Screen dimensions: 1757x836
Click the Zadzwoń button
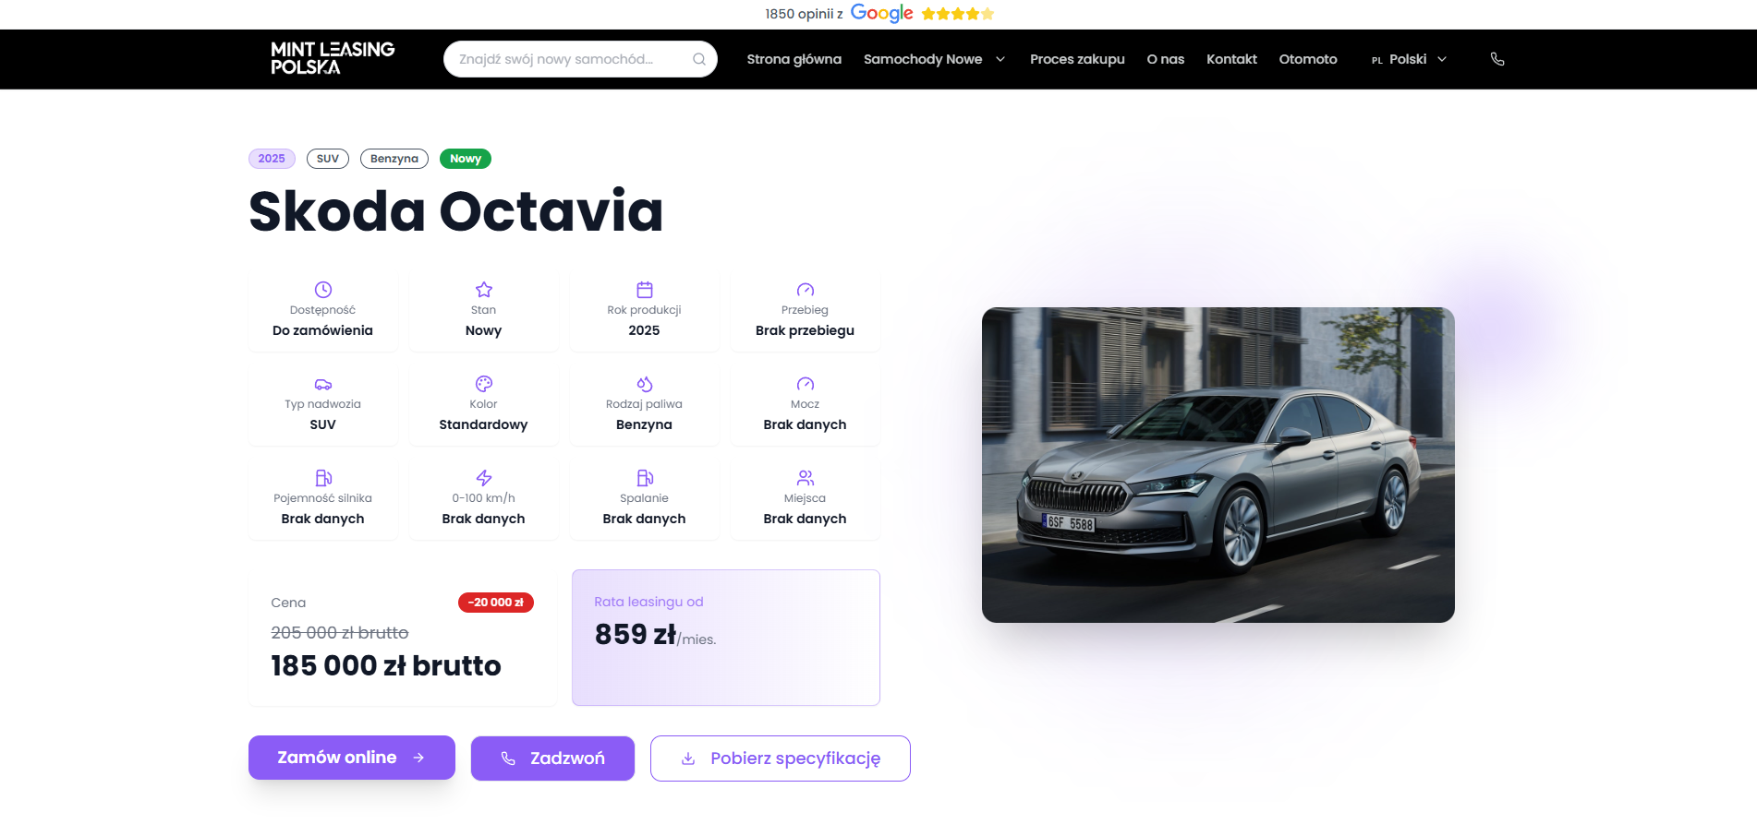coord(552,758)
